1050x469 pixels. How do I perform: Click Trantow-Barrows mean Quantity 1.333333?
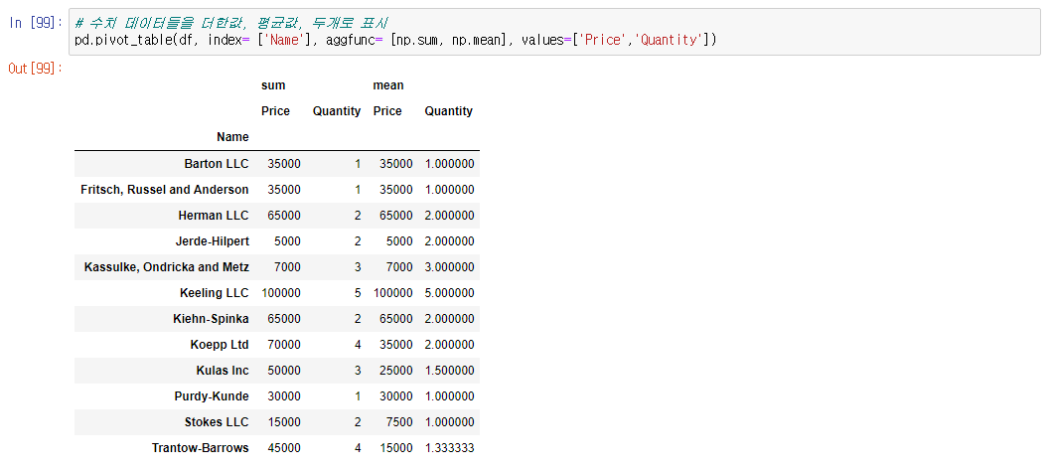(x=449, y=448)
